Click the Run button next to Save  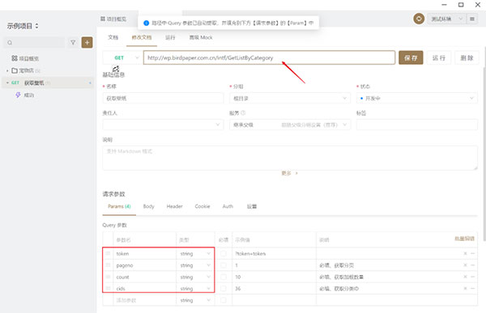[438, 58]
